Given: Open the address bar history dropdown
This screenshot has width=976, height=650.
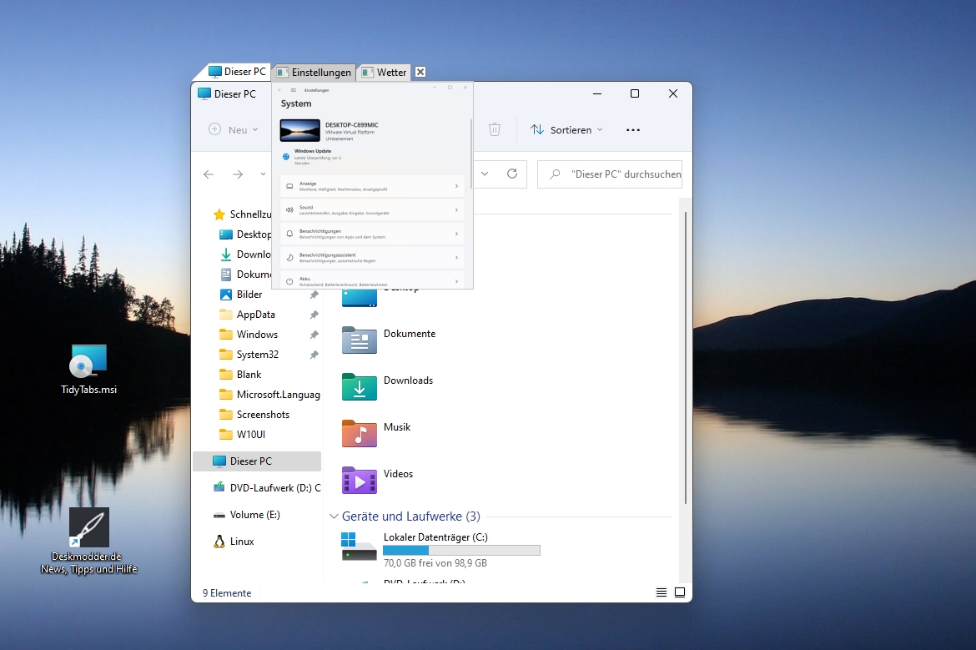Looking at the screenshot, I should click(485, 174).
